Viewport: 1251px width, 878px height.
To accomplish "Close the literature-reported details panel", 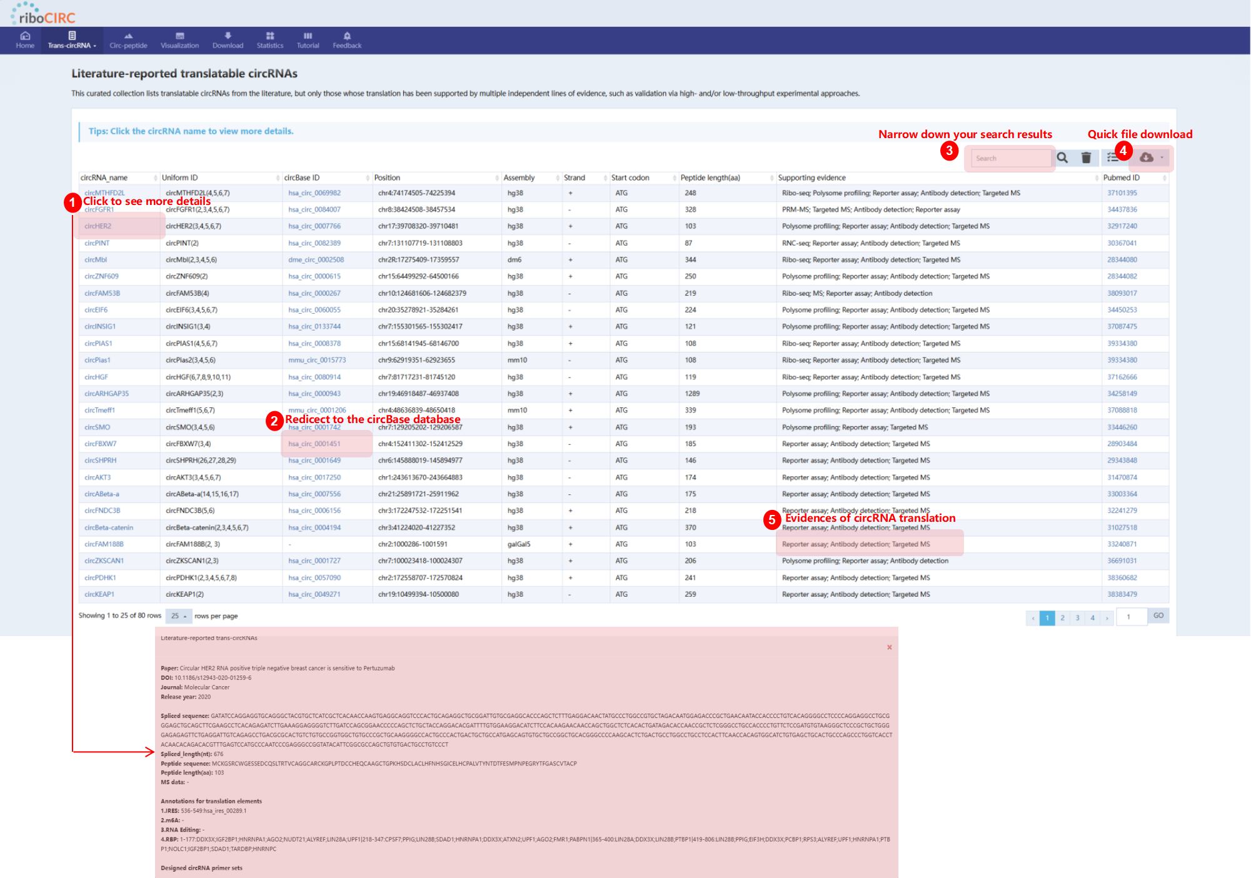I will tap(889, 647).
